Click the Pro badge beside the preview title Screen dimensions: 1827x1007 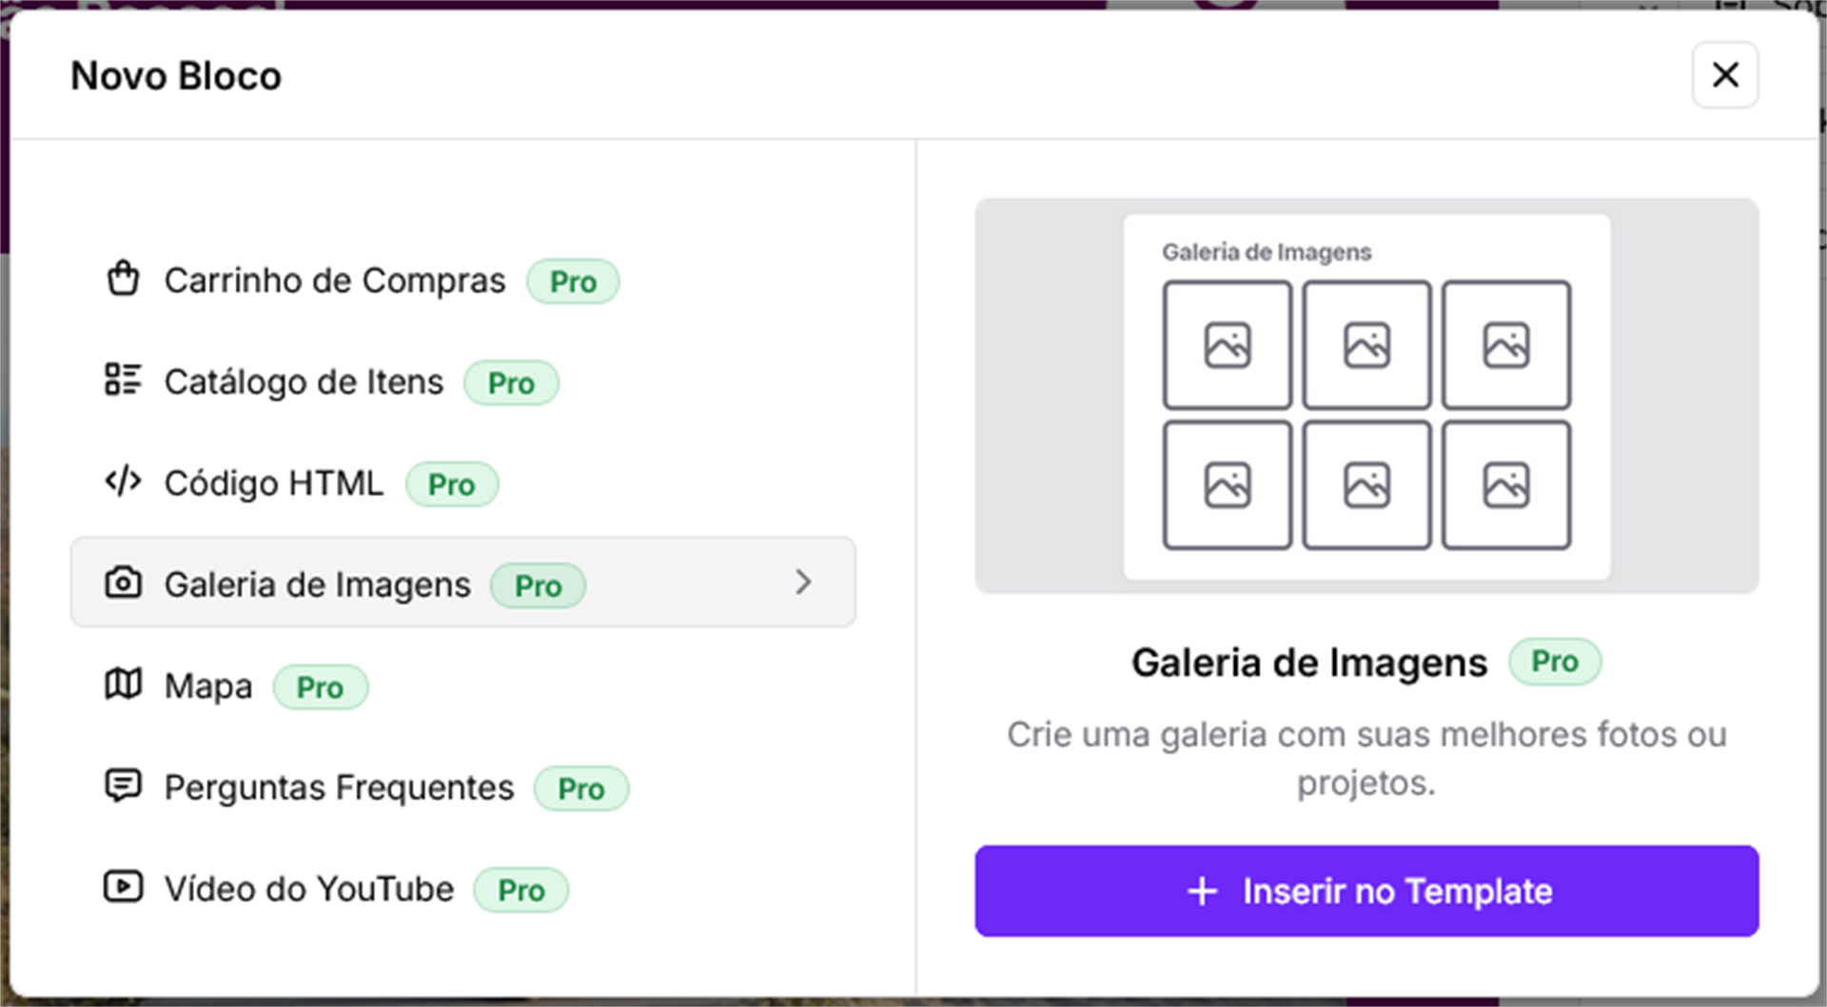(1554, 661)
